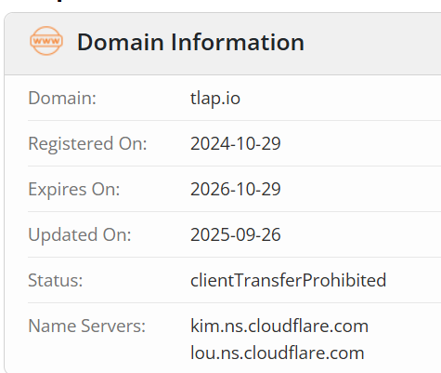Click the Registered On: label
This screenshot has height=373, width=441.
pos(87,143)
